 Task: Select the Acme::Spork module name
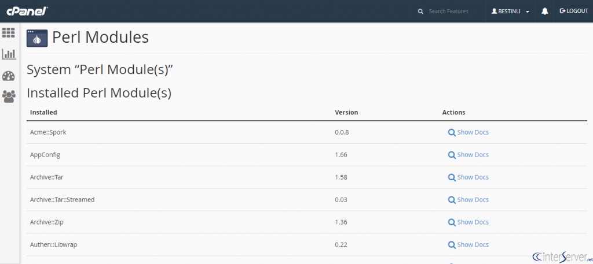click(48, 132)
